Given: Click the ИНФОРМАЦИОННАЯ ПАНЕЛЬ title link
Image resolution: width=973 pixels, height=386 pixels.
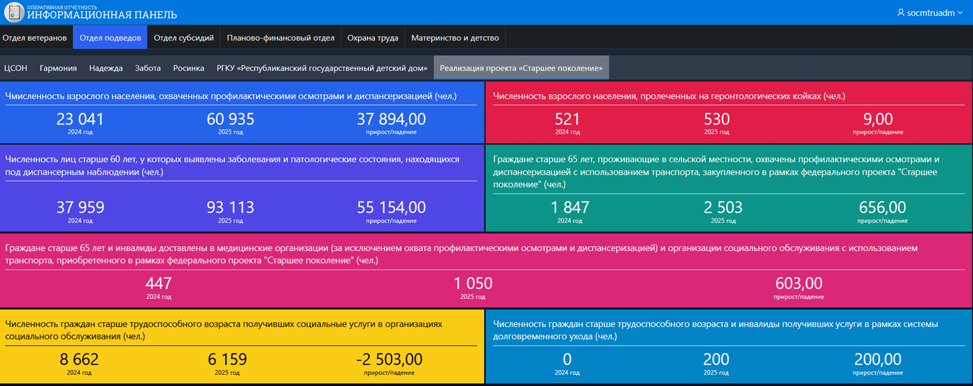Looking at the screenshot, I should 102,15.
